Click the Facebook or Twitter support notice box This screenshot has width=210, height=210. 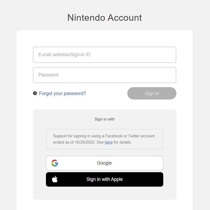coord(104,139)
